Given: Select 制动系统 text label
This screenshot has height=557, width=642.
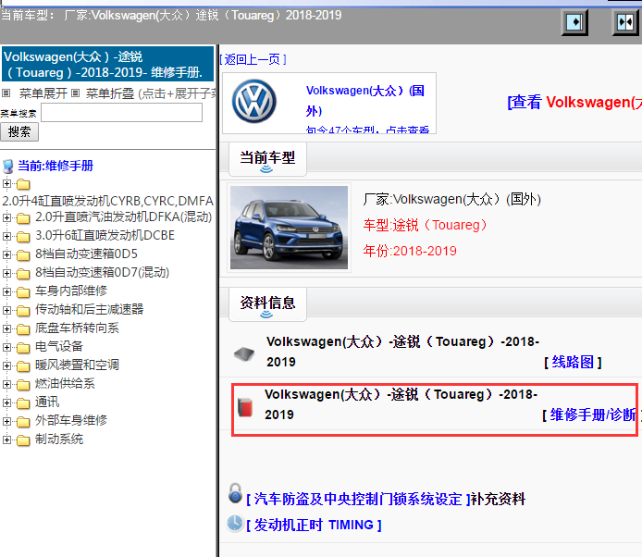Looking at the screenshot, I should click(59, 439).
